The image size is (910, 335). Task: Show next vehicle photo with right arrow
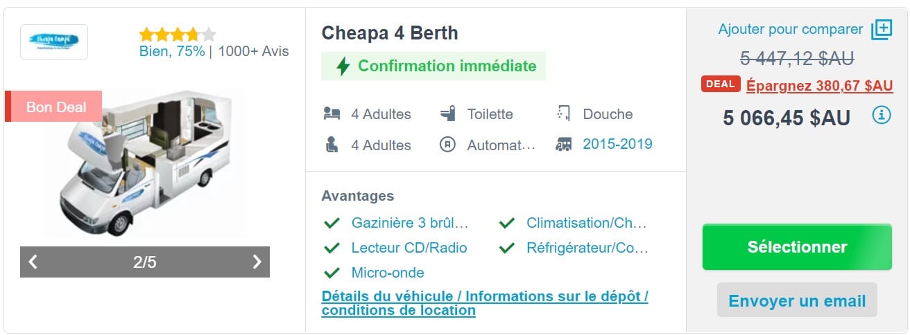click(257, 262)
